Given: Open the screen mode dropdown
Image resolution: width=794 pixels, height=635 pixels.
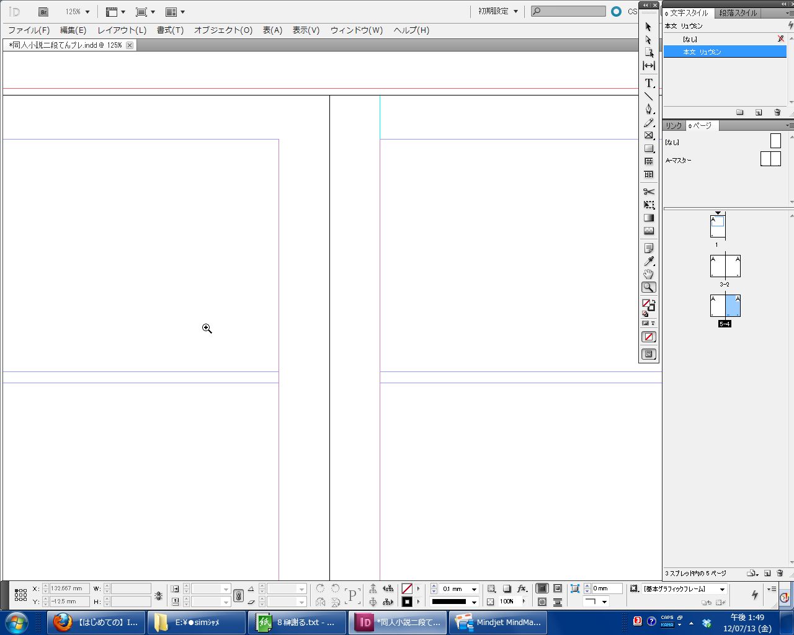Looking at the screenshot, I should [146, 12].
